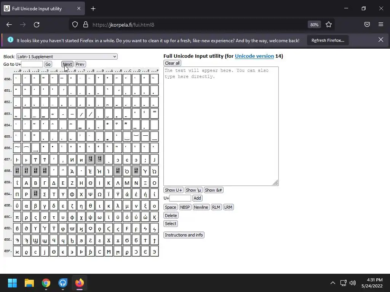
Task: Select the lowercase mu μ cell
Action: tap(127, 206)
